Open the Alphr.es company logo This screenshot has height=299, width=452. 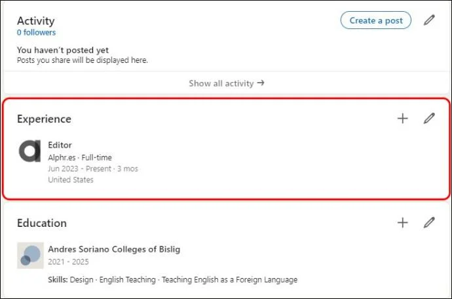[x=30, y=151]
